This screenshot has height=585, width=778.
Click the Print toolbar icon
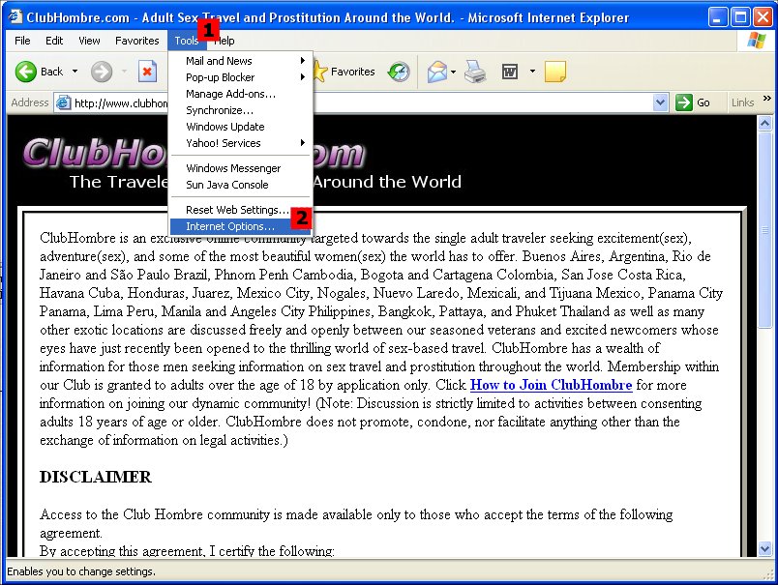click(475, 72)
